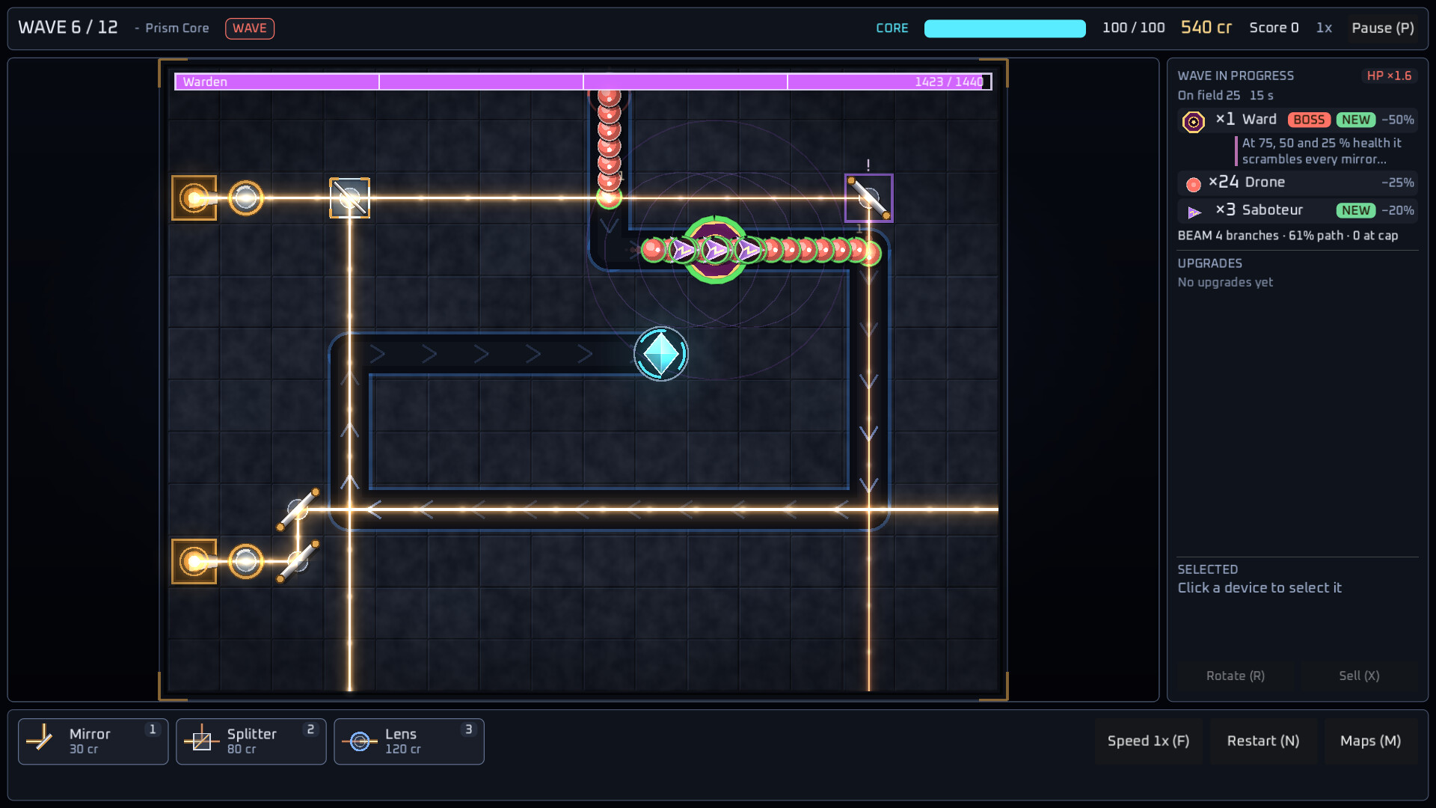This screenshot has height=808, width=1436.
Task: Click the red WAVE status badge
Action: 250,28
